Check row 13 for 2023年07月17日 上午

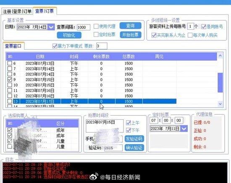coord(10,101)
